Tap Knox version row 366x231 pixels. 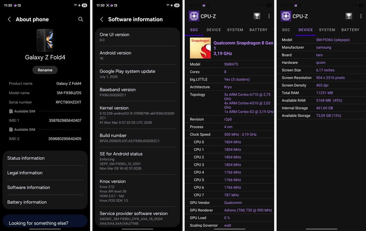click(x=138, y=191)
